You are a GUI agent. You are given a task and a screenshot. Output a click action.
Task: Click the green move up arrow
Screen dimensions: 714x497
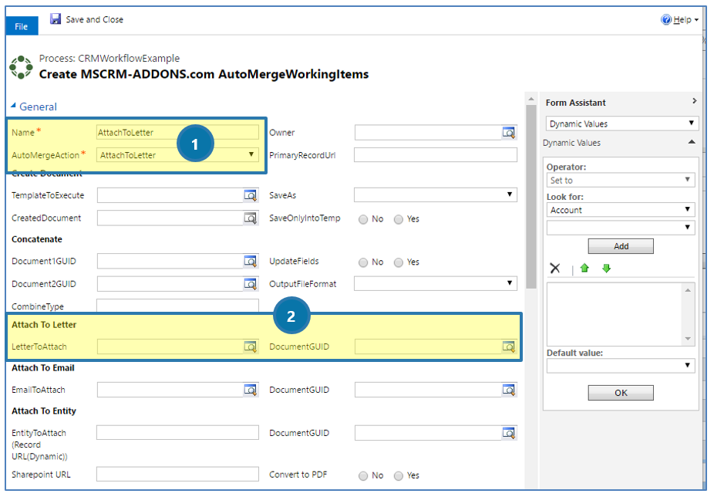584,268
